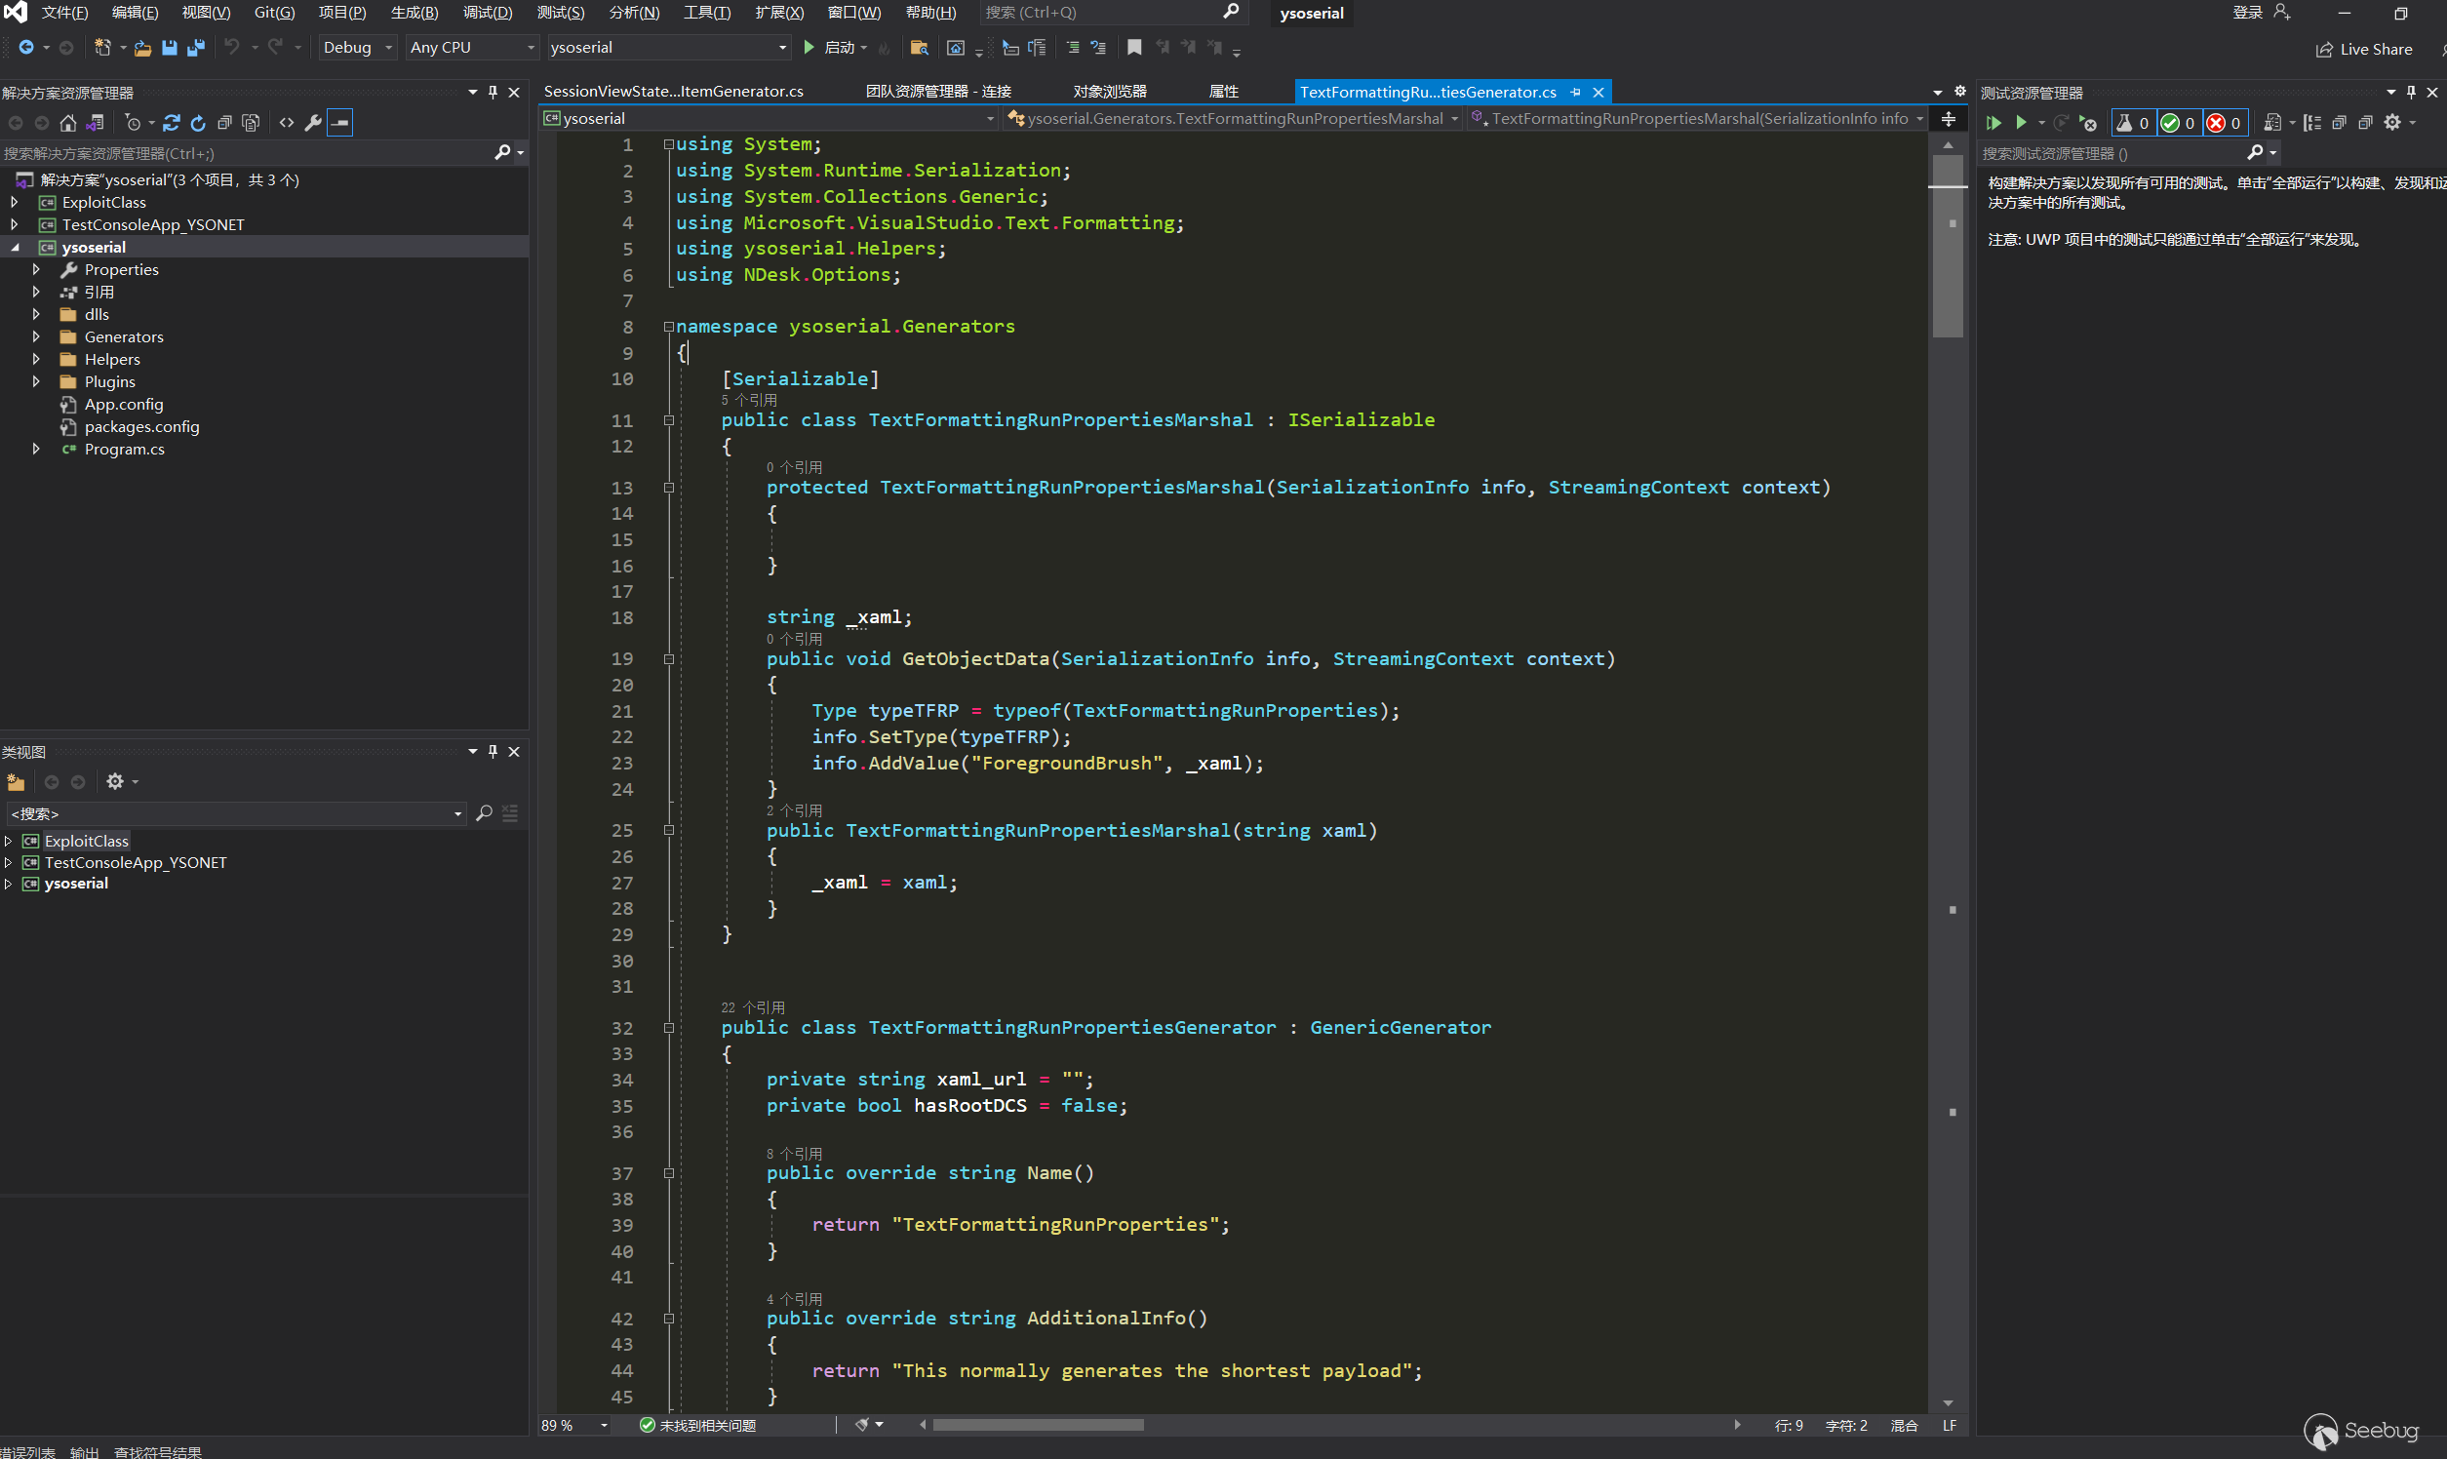Switch to SessionViewState...ItemGenerator.cs tab

tap(674, 92)
